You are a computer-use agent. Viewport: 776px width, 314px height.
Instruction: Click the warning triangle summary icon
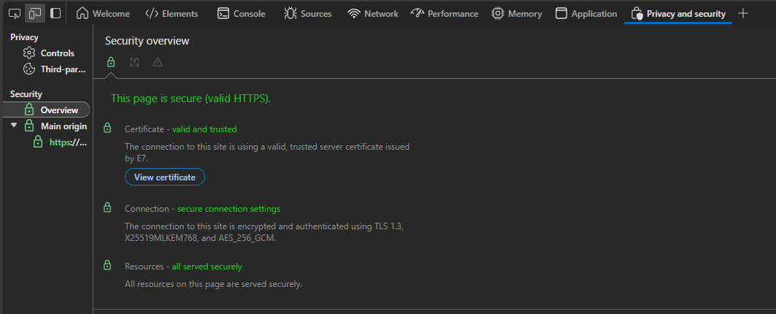pos(158,62)
